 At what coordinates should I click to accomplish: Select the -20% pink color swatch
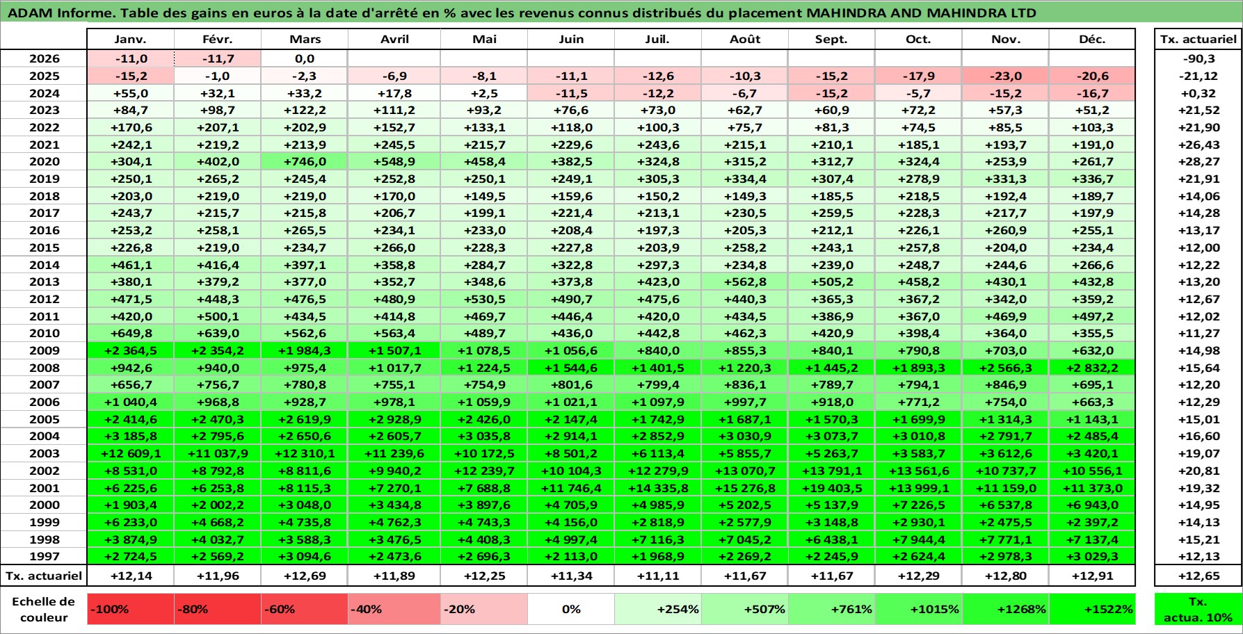[484, 609]
